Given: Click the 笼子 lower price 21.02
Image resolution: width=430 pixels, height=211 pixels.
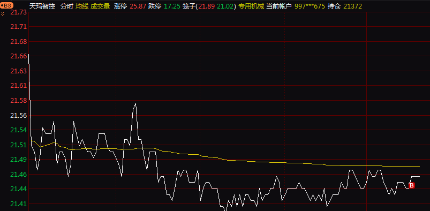Looking at the screenshot, I should tap(225, 6).
